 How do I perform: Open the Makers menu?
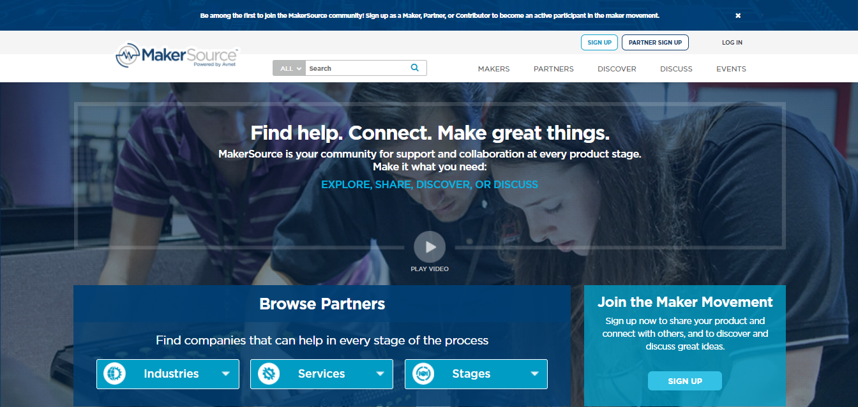[493, 69]
